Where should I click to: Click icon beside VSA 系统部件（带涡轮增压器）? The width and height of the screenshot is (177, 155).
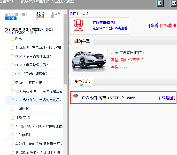pos(12,100)
